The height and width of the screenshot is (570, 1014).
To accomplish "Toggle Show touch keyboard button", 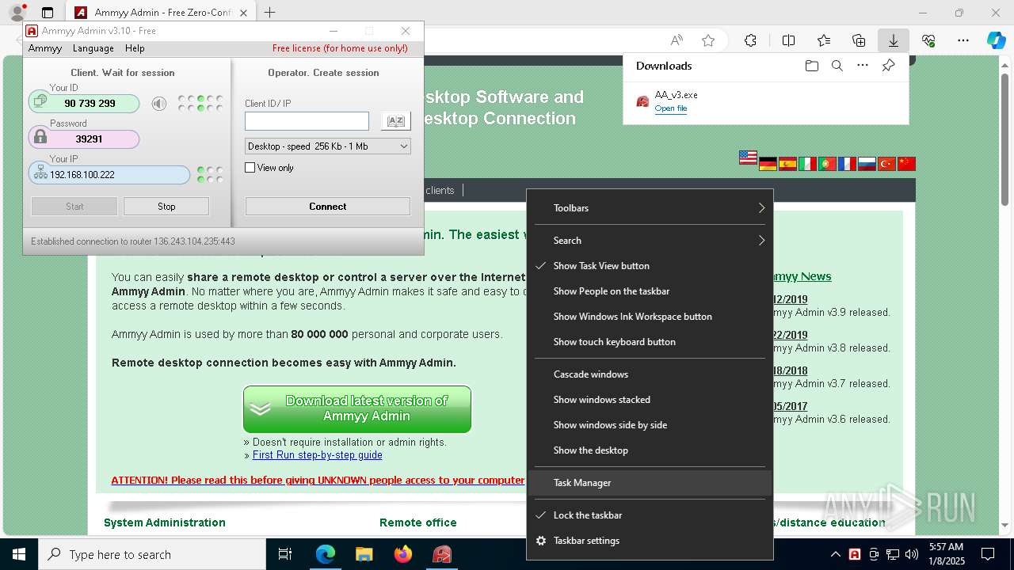I will [650, 342].
